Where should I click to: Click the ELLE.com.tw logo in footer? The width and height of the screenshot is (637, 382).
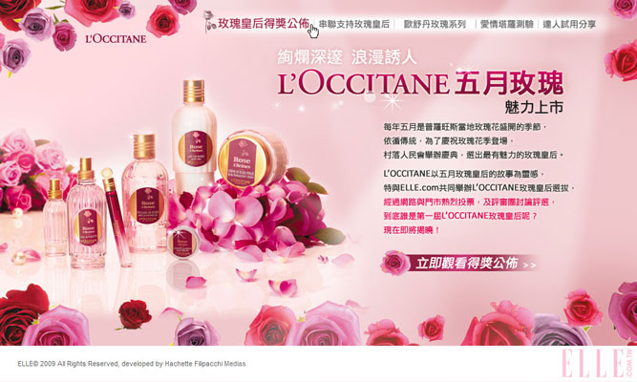point(598,363)
